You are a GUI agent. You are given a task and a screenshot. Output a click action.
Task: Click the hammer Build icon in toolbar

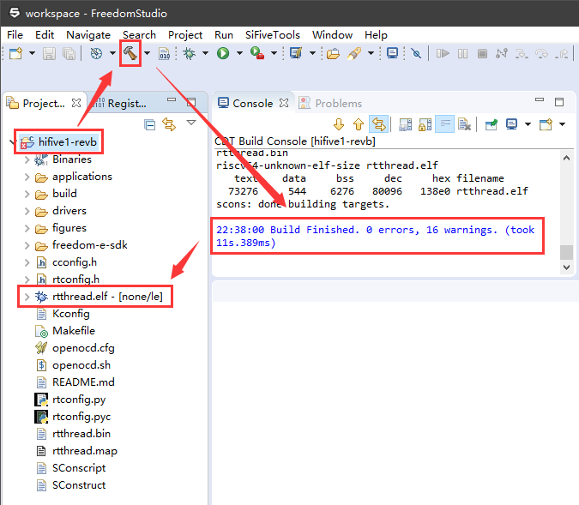pyautogui.click(x=130, y=53)
